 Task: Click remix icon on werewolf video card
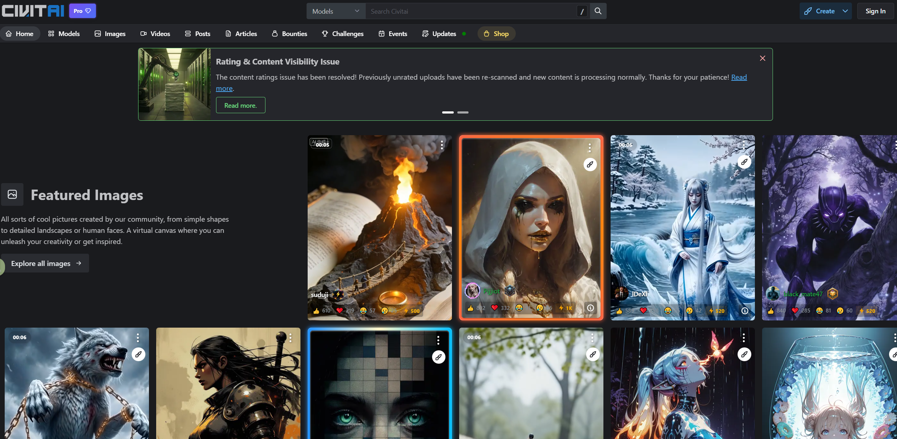click(138, 354)
